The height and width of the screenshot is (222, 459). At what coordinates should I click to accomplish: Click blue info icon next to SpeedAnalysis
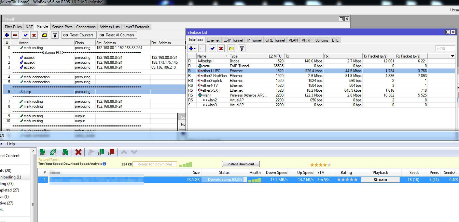click(x=104, y=164)
